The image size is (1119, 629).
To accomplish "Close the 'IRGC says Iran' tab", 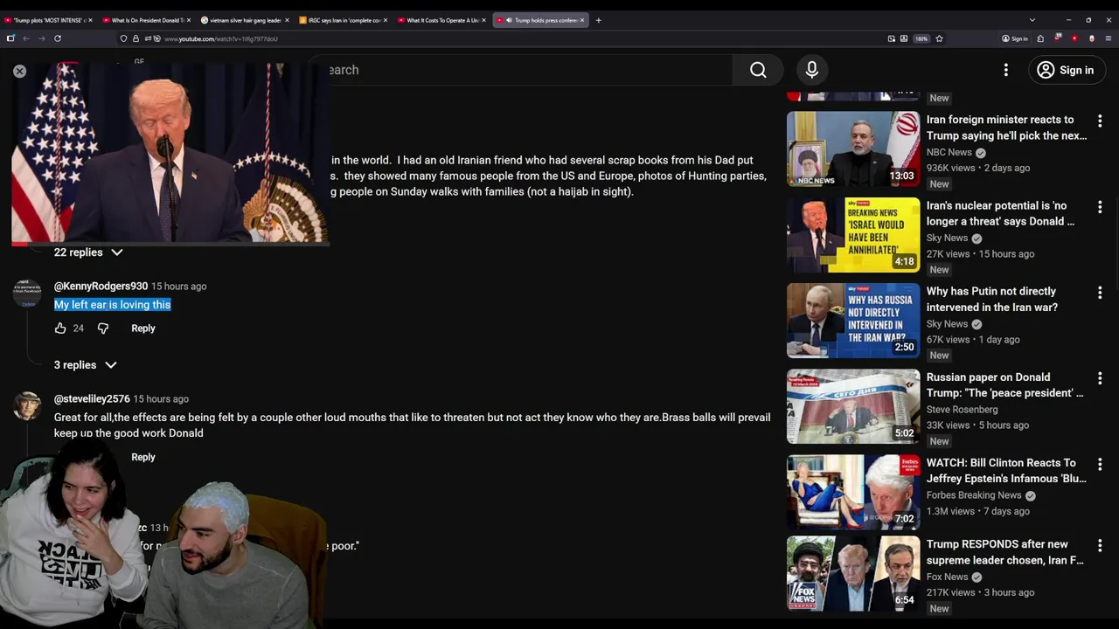I will [x=385, y=20].
